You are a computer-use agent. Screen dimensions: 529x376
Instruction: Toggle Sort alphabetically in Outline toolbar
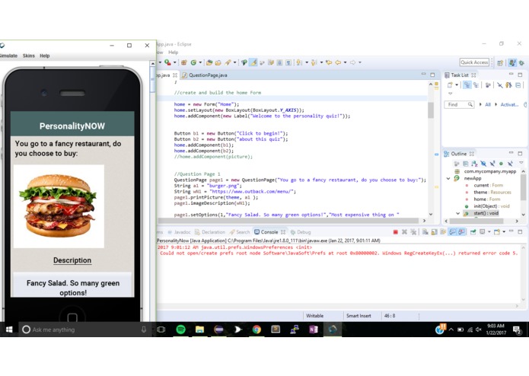(474, 164)
